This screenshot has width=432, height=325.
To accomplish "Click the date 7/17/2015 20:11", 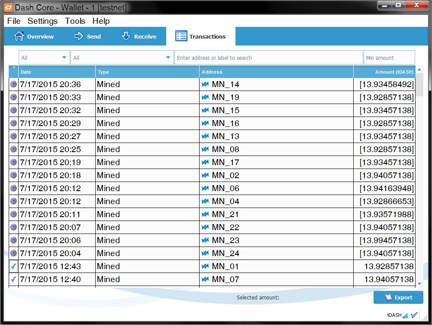I will tap(50, 214).
